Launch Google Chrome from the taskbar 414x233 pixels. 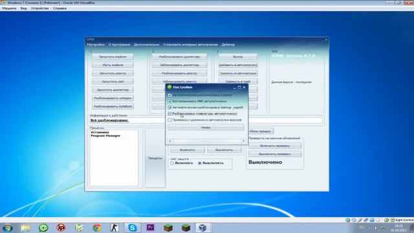coord(96,228)
